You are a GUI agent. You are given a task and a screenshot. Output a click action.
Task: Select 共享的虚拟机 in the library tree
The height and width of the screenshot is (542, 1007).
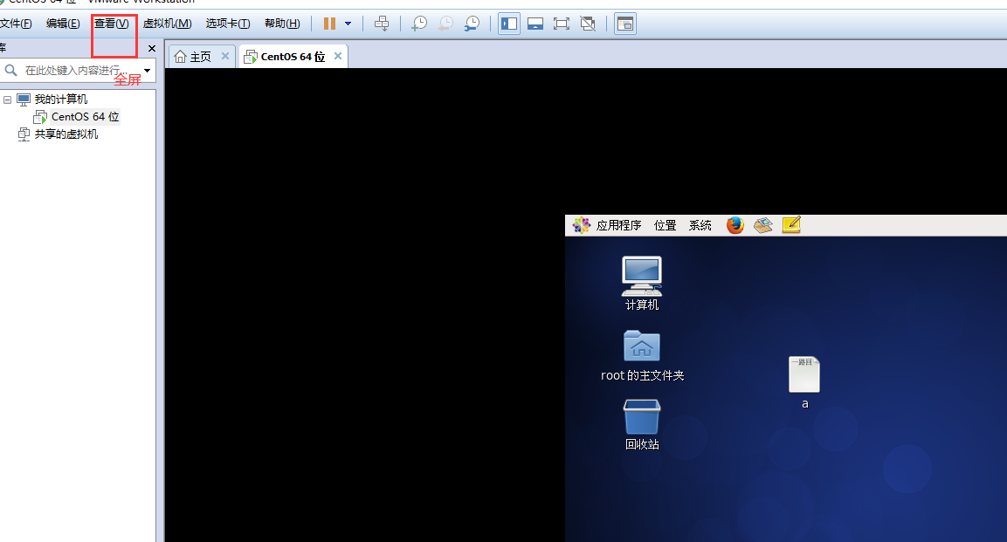coord(66,134)
